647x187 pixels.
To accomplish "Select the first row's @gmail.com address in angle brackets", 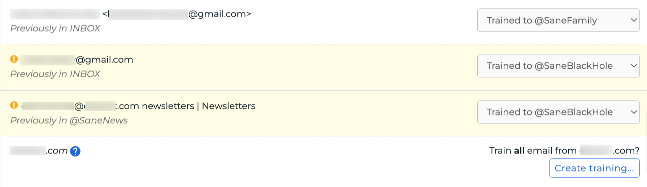I will pyautogui.click(x=177, y=14).
